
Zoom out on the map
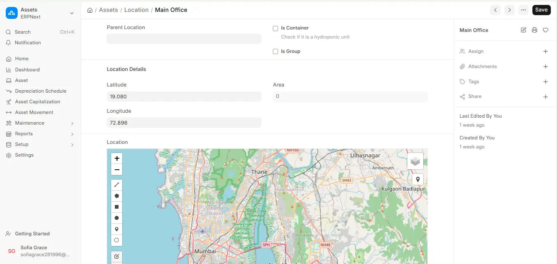(x=117, y=170)
